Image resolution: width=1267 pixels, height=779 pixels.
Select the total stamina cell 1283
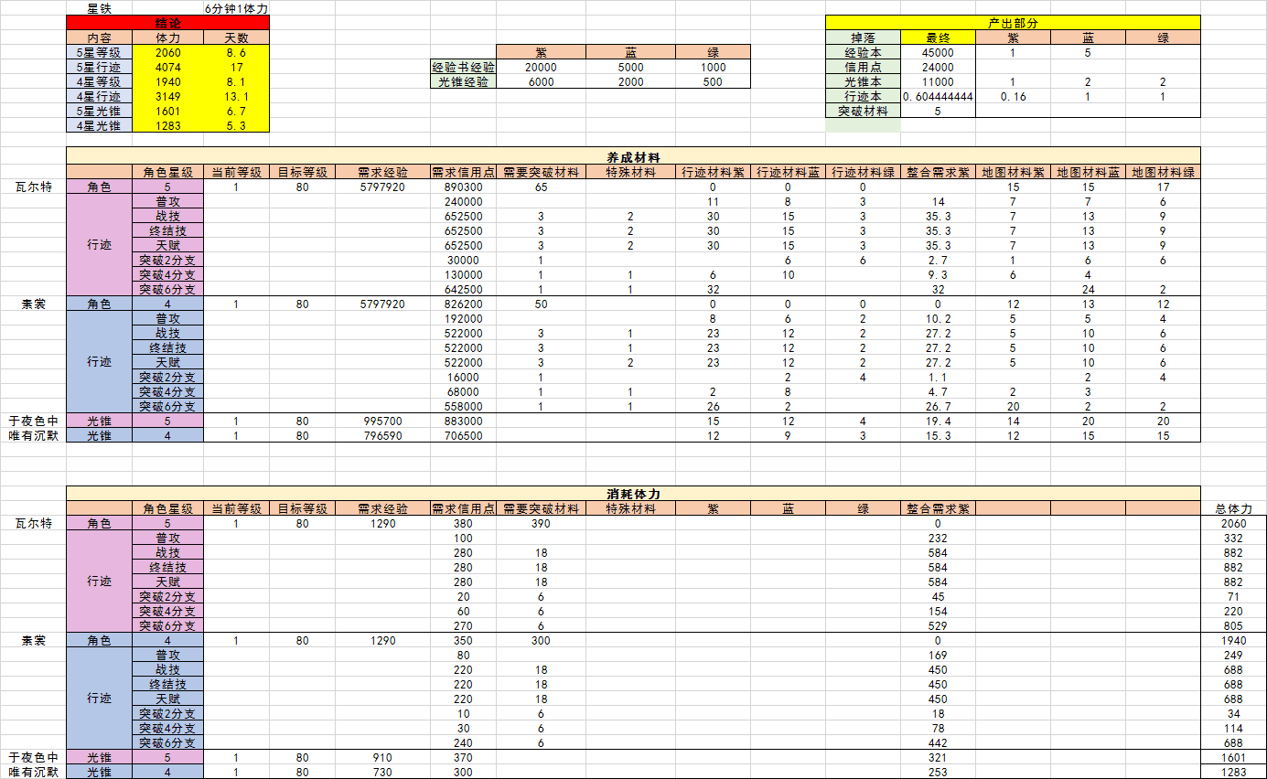(1233, 772)
